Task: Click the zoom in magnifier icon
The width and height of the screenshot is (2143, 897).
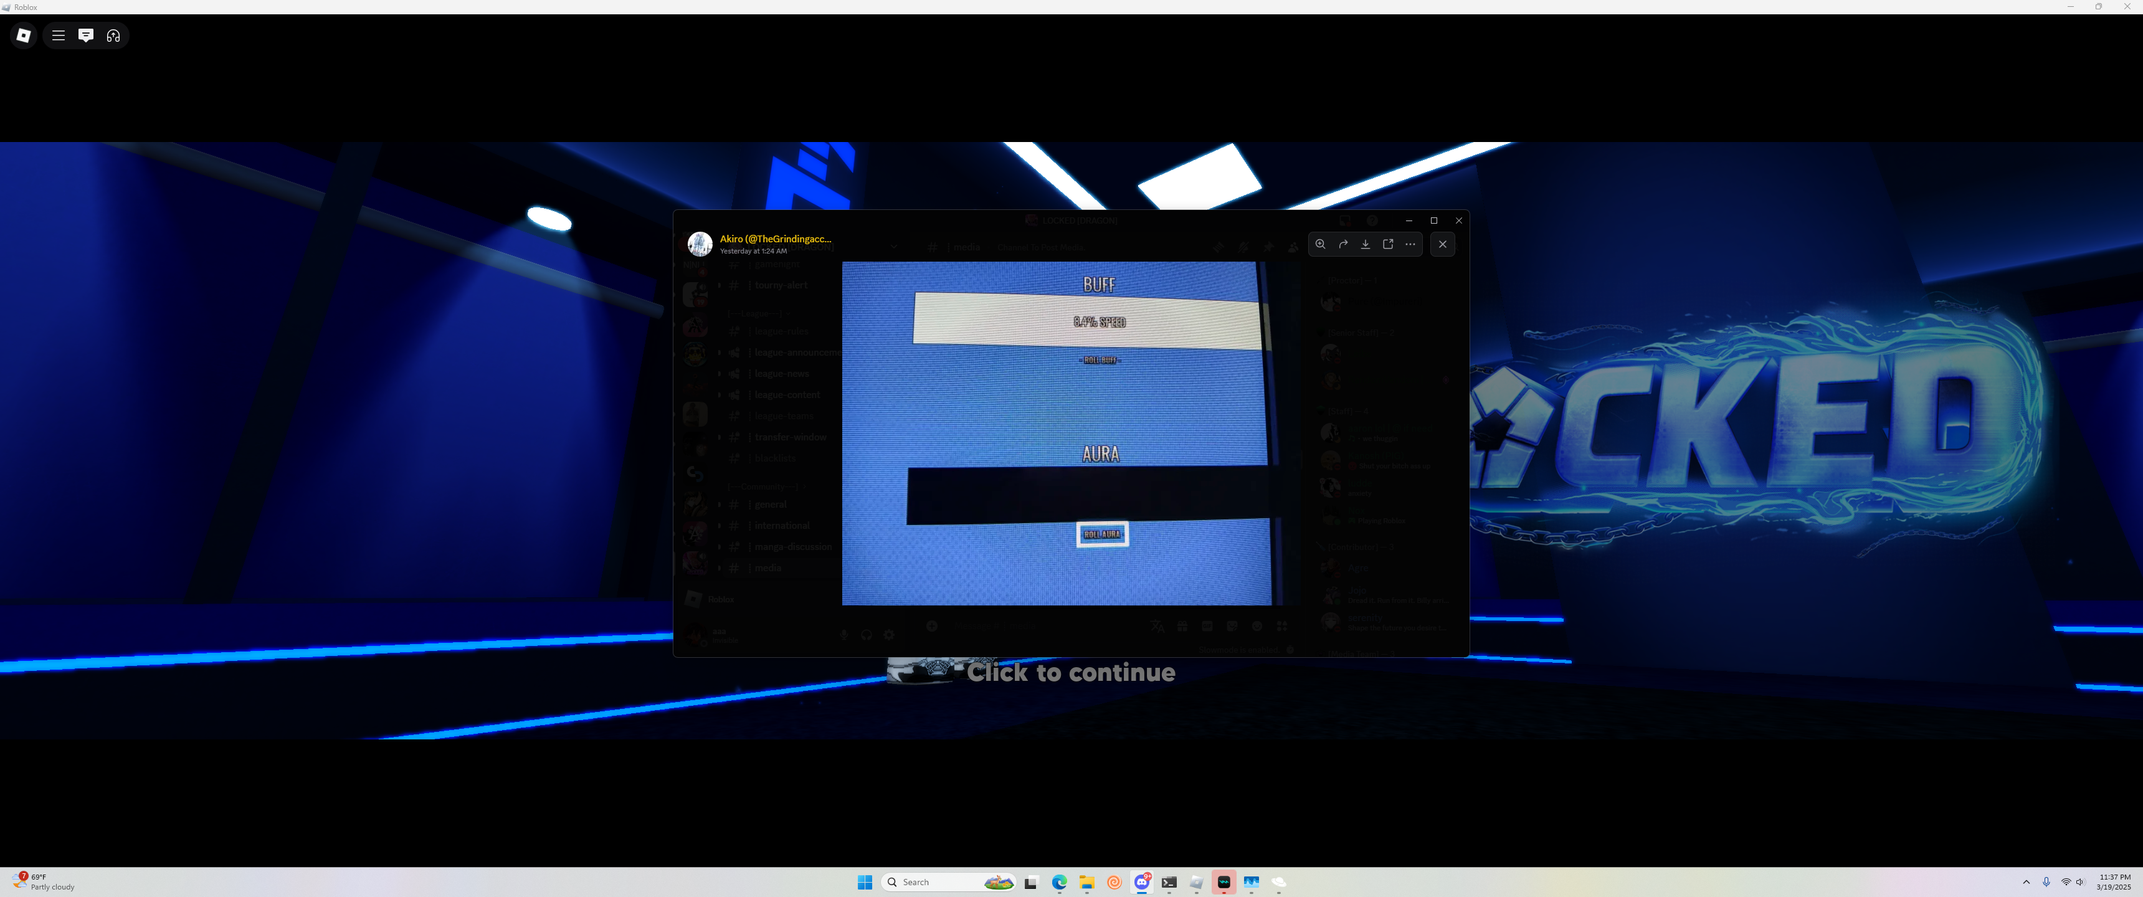Action: 1320,244
